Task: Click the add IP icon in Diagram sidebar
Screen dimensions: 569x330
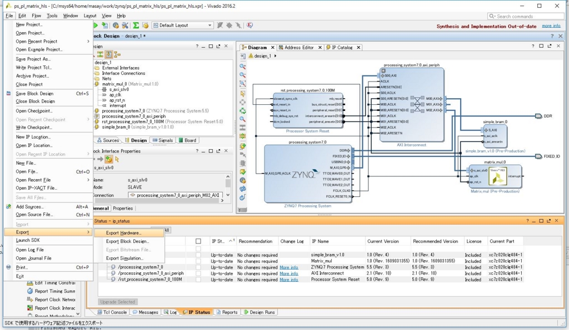Action: point(243,146)
